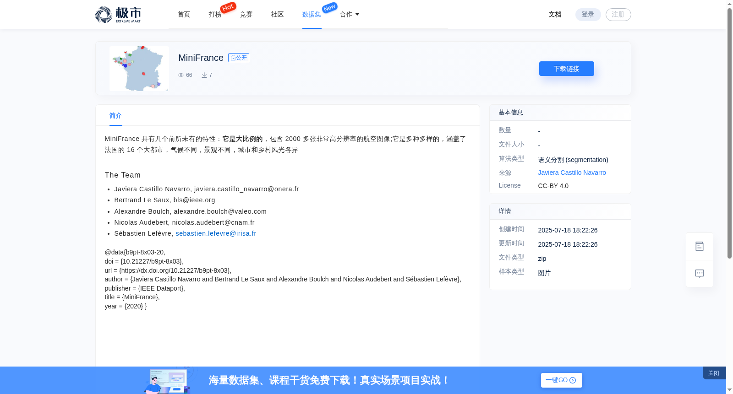Click the 登录 login button
The image size is (733, 394).
[588, 15]
